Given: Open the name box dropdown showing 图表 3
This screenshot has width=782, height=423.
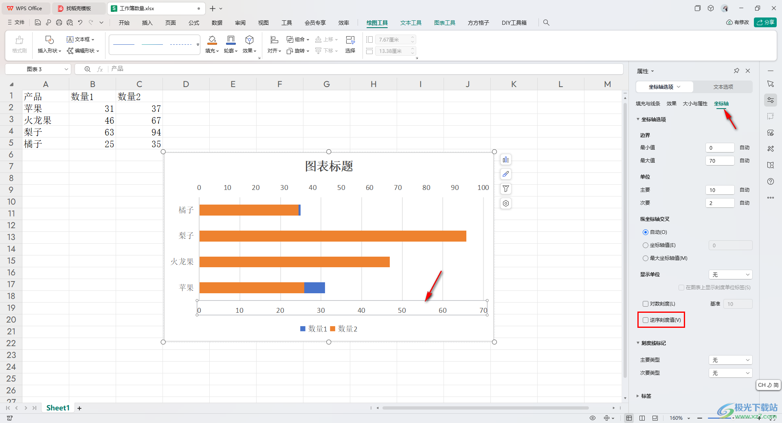Looking at the screenshot, I should click(x=66, y=70).
